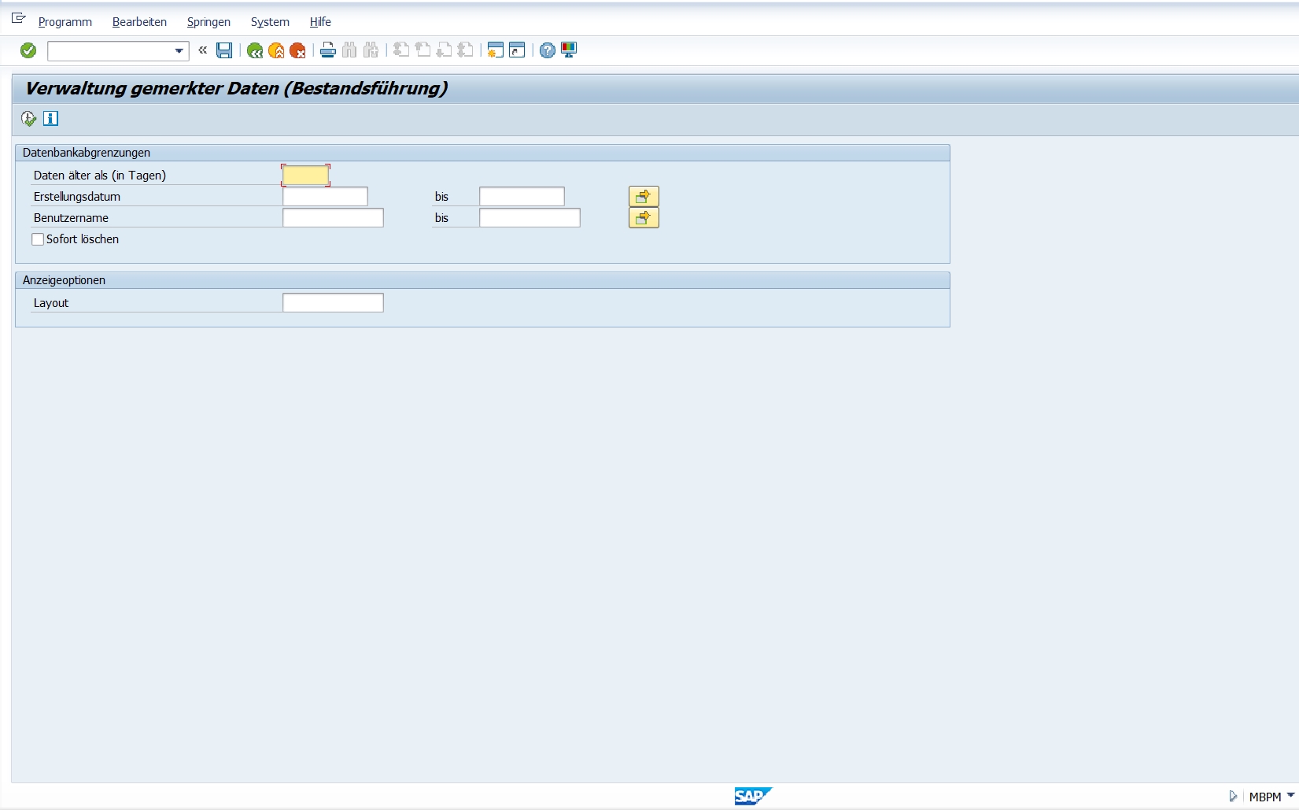The width and height of the screenshot is (1299, 810).
Task: Click the Generate Shortcut icon
Action: tap(517, 50)
